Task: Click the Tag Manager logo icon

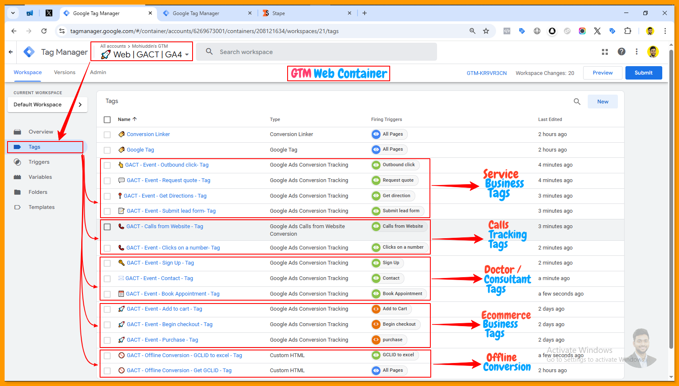Action: point(29,52)
